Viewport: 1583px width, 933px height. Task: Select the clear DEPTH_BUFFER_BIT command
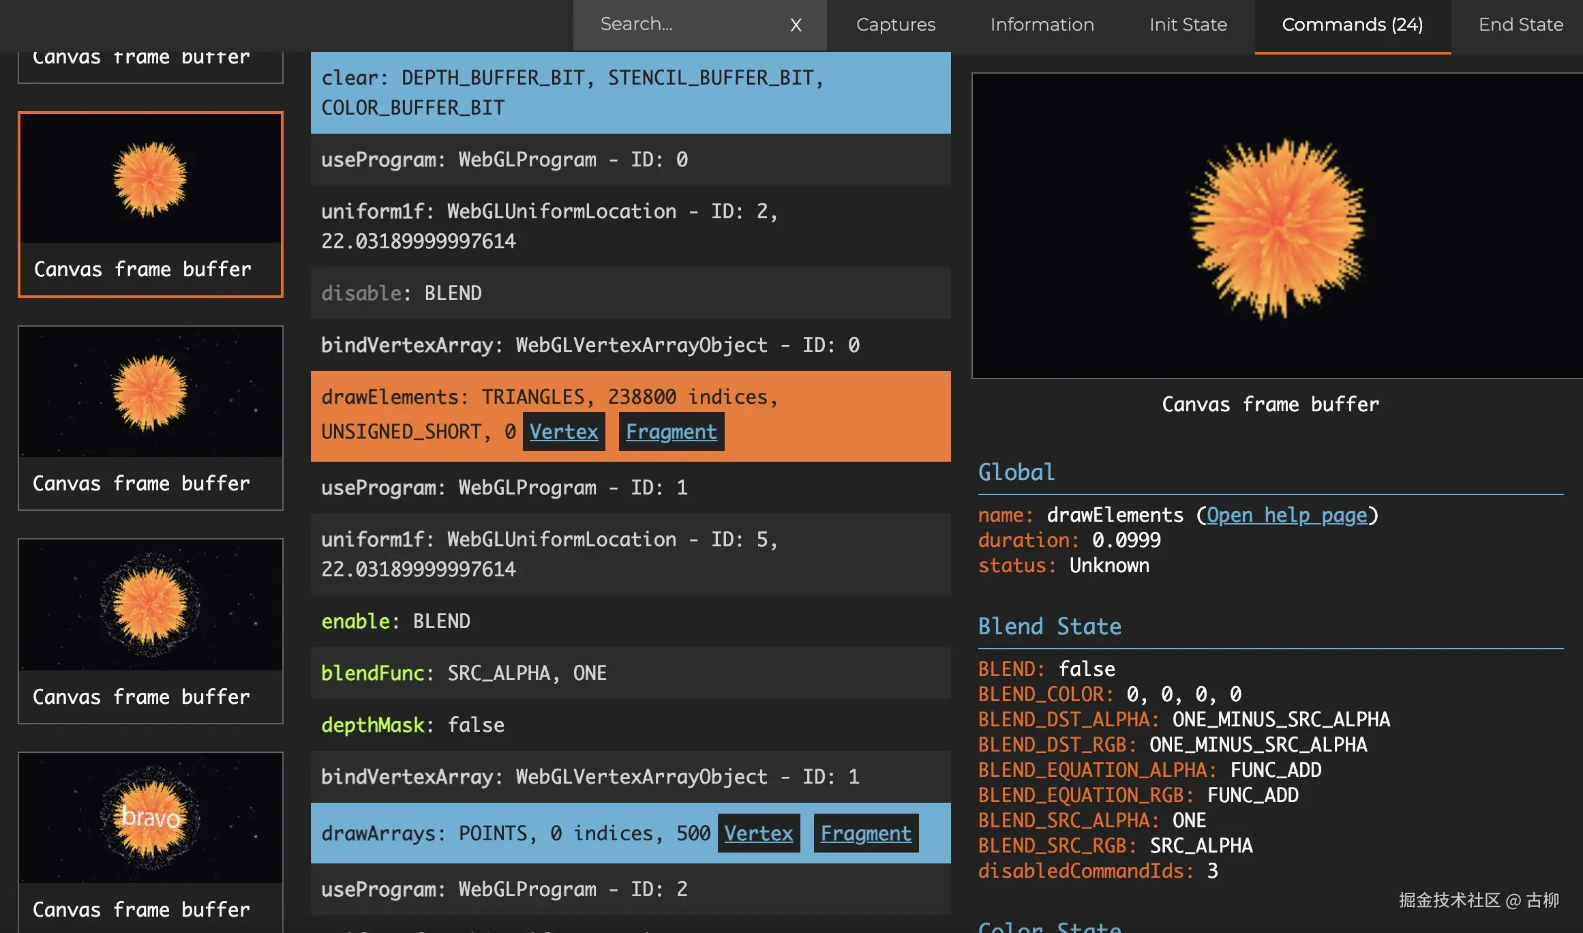[630, 93]
